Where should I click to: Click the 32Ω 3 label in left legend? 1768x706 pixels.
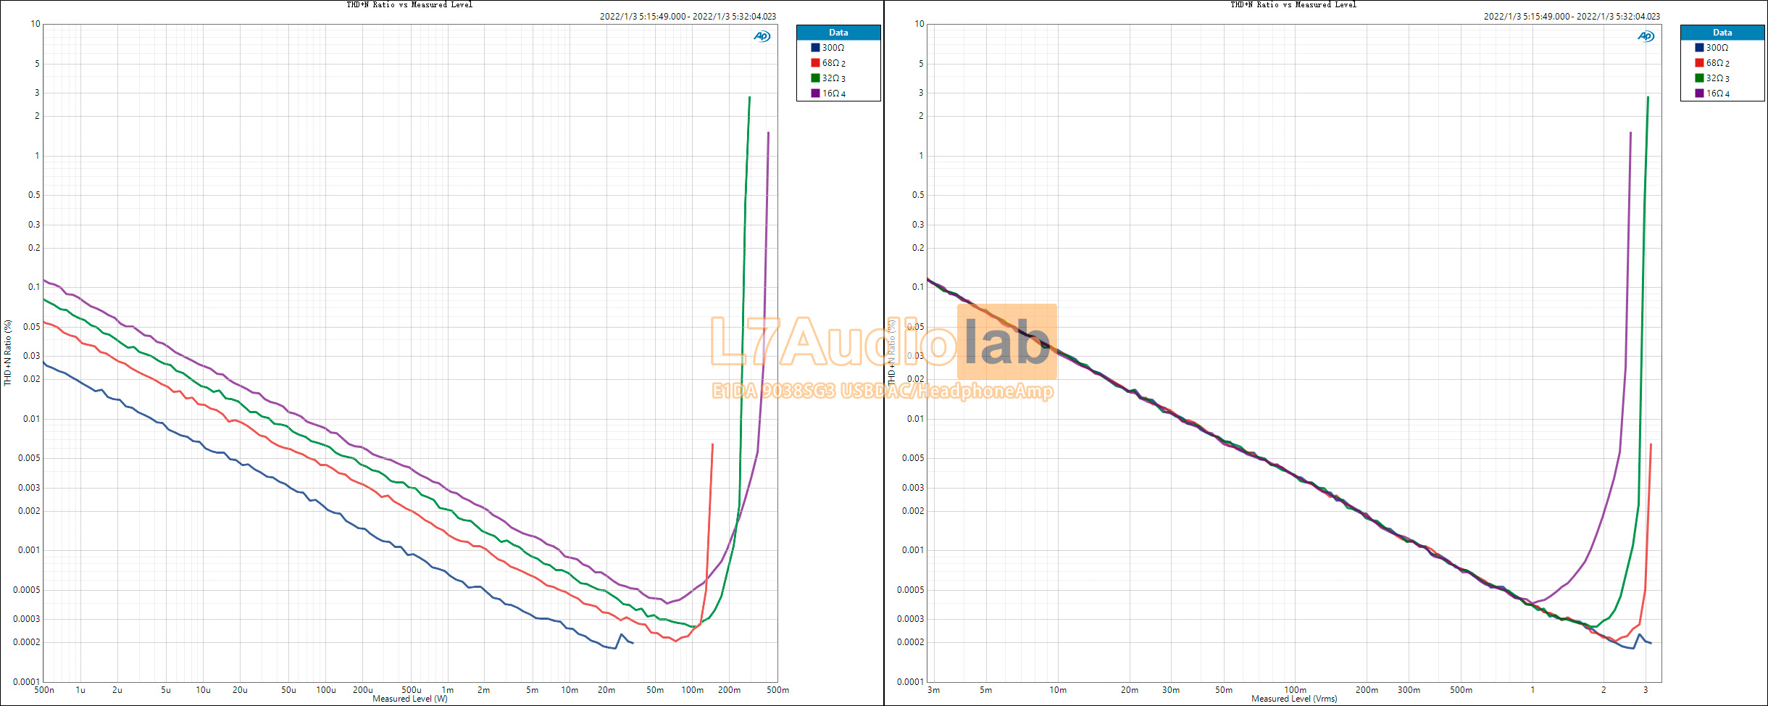coord(834,78)
